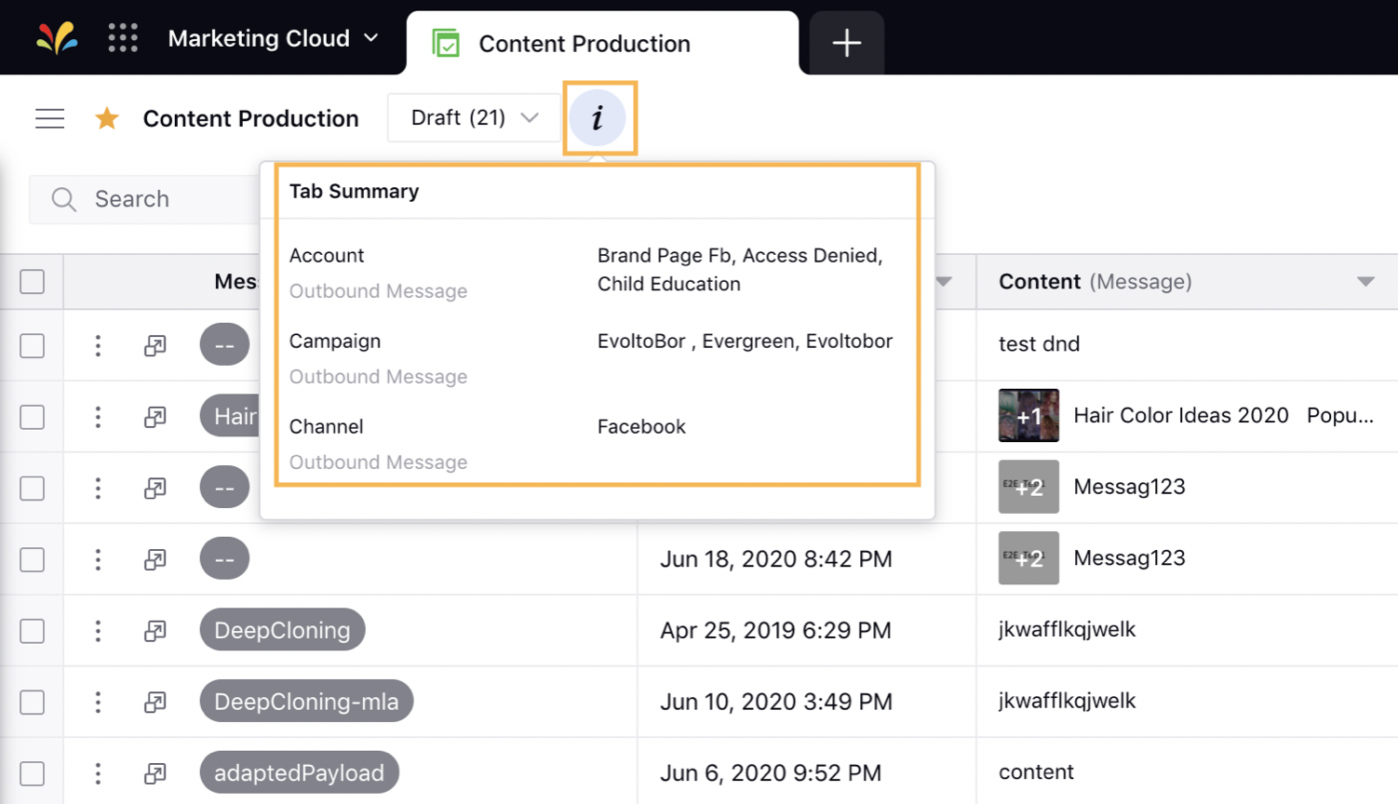1398x804 pixels.
Task: Click the Account label in Tab Summary
Action: coord(327,255)
